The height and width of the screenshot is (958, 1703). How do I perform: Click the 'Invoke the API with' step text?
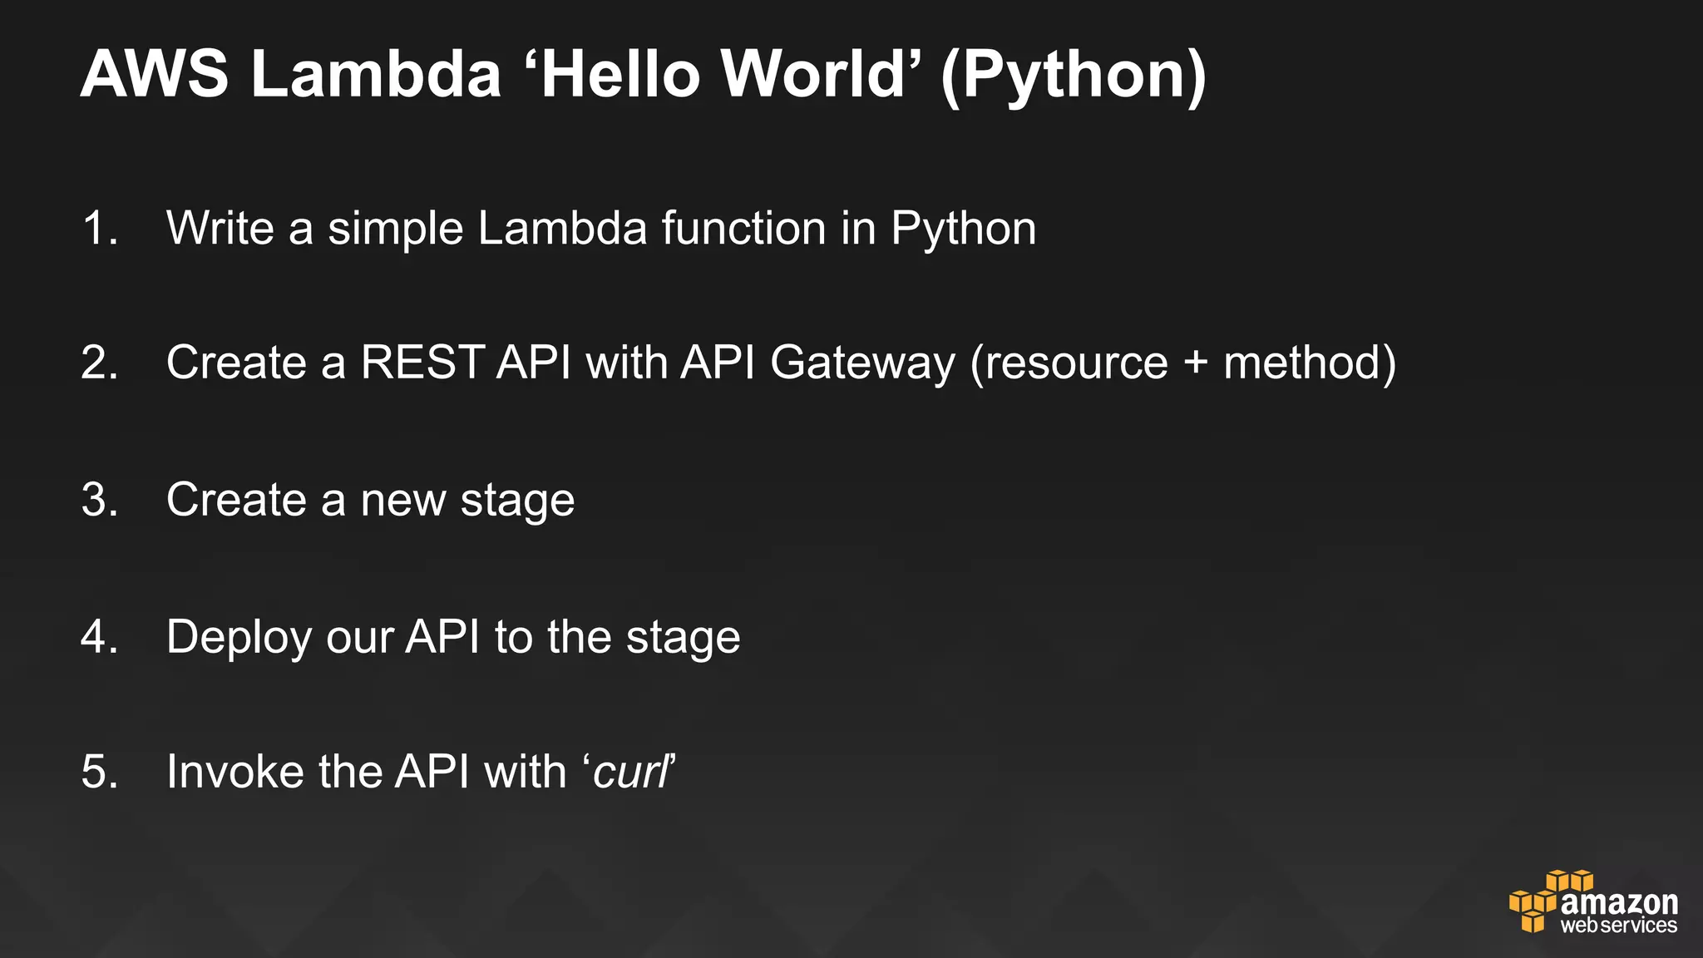(367, 771)
